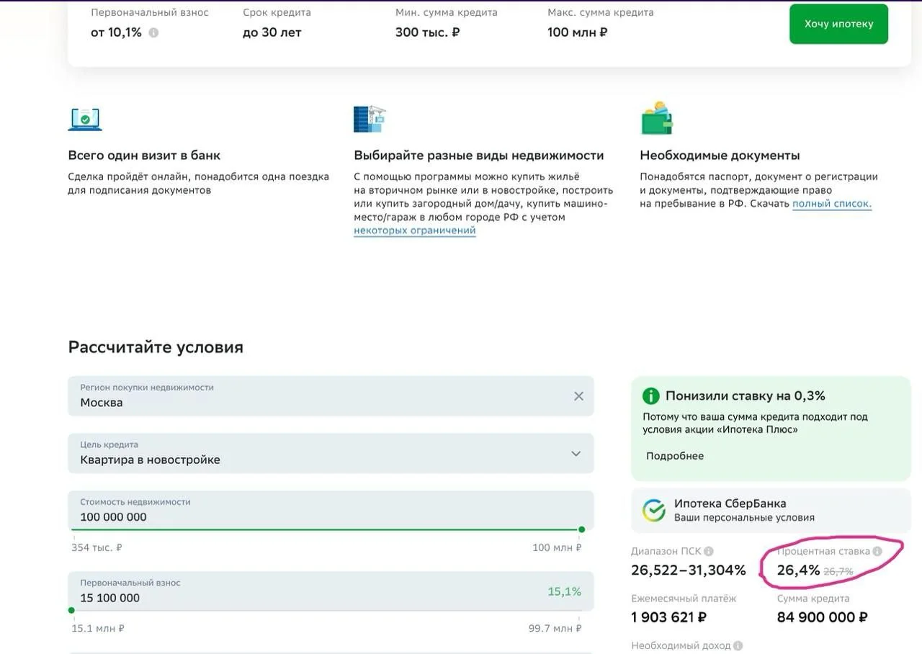Click the 'Всего один визит в банк' heading
This screenshot has width=922, height=654.
click(144, 156)
